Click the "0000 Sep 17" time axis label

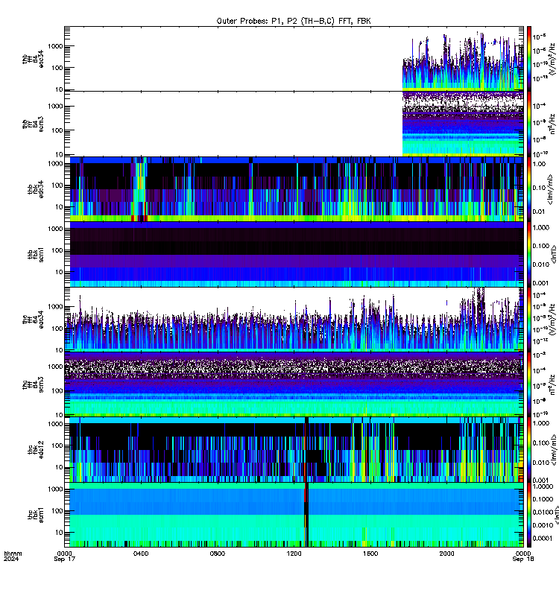point(65,556)
